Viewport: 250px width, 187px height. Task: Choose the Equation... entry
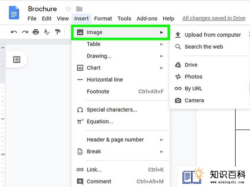pyautogui.click(x=121, y=122)
